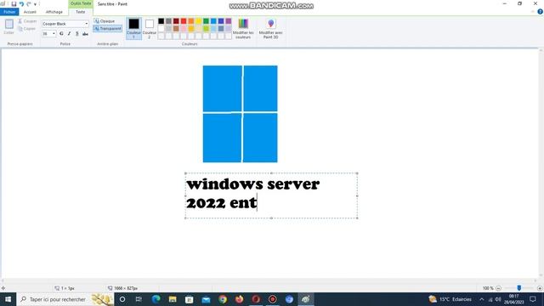The width and height of the screenshot is (544, 306).
Task: Pick the brown color swatch in second row
Action: [x=176, y=28]
